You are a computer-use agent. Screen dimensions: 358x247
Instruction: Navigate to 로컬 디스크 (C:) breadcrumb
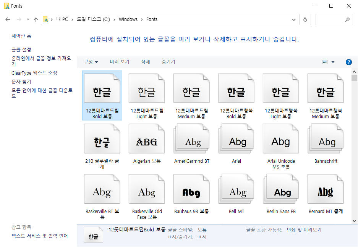[93, 19]
